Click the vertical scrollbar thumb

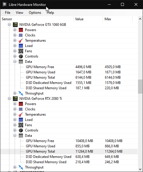coord(140,87)
